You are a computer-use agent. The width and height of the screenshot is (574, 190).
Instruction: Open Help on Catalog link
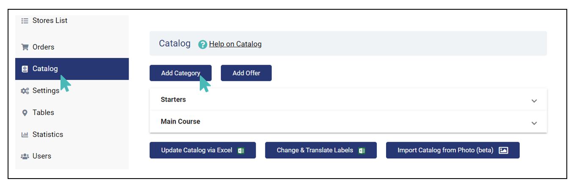235,44
